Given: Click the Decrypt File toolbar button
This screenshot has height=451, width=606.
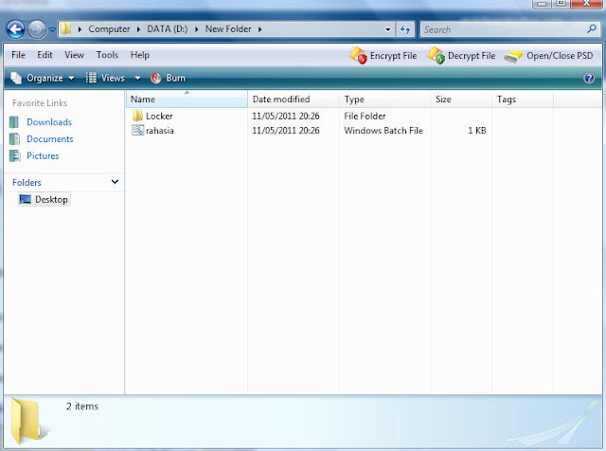Looking at the screenshot, I should pos(461,56).
